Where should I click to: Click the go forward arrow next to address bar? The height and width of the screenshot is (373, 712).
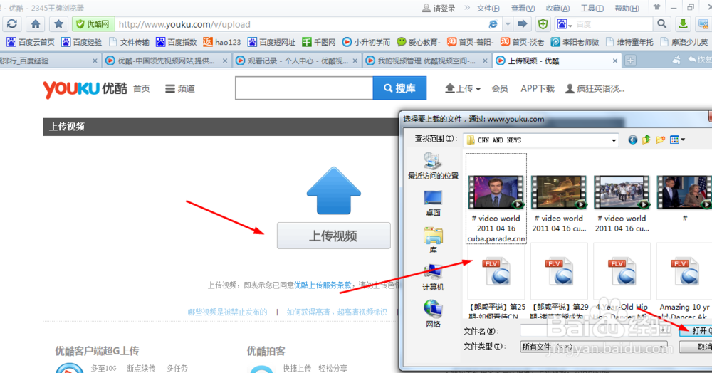pyautogui.click(x=523, y=24)
